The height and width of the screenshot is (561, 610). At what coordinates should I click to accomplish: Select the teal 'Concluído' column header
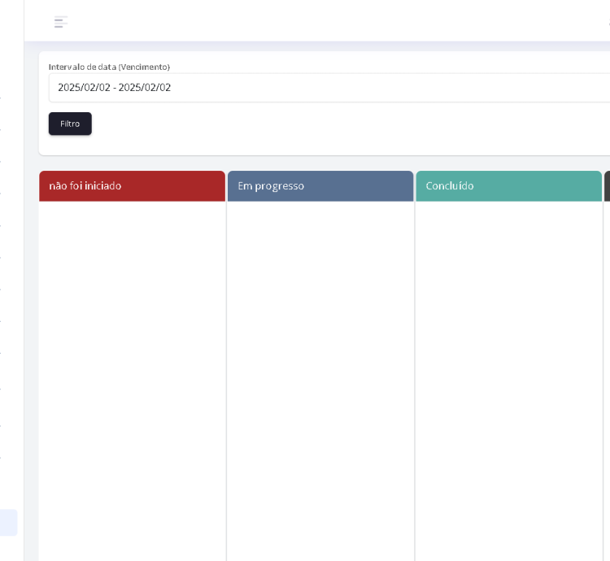pyautogui.click(x=508, y=186)
